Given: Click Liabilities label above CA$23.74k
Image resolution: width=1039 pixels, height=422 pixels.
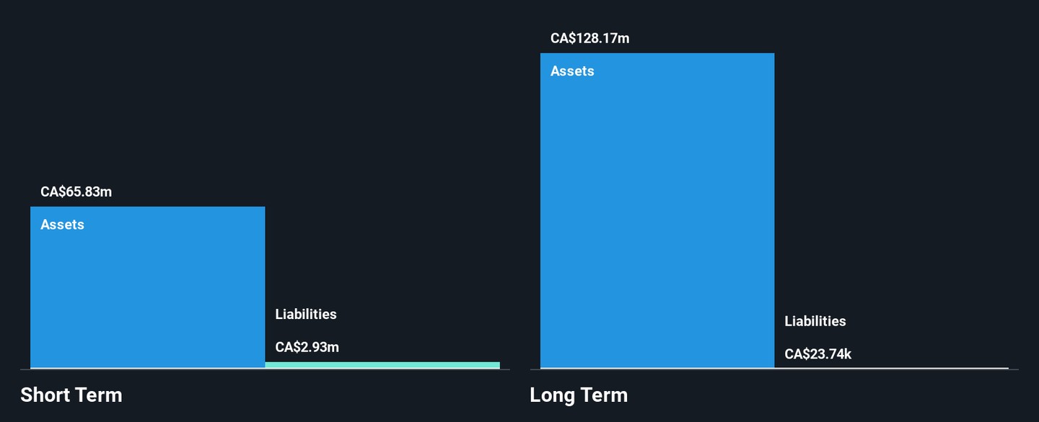Looking at the screenshot, I should [x=815, y=321].
